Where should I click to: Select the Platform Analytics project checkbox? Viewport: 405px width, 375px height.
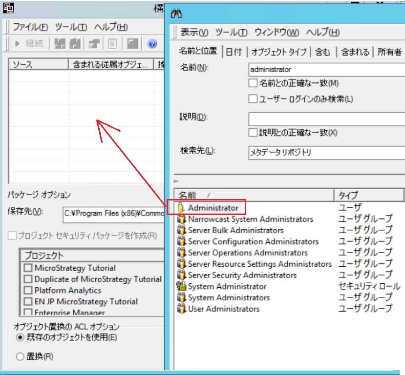pyautogui.click(x=28, y=290)
